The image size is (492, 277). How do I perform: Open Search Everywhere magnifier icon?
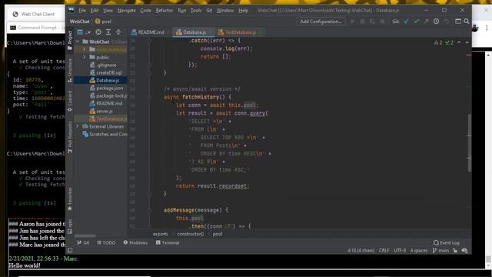click(467, 22)
